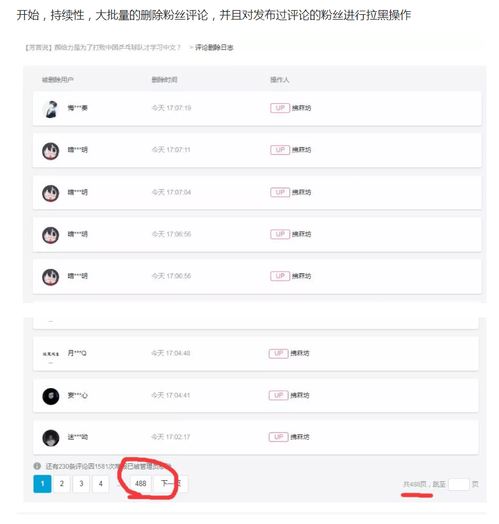499x524 pixels.
Task: Click the next page button 下一页
Action: point(171,484)
